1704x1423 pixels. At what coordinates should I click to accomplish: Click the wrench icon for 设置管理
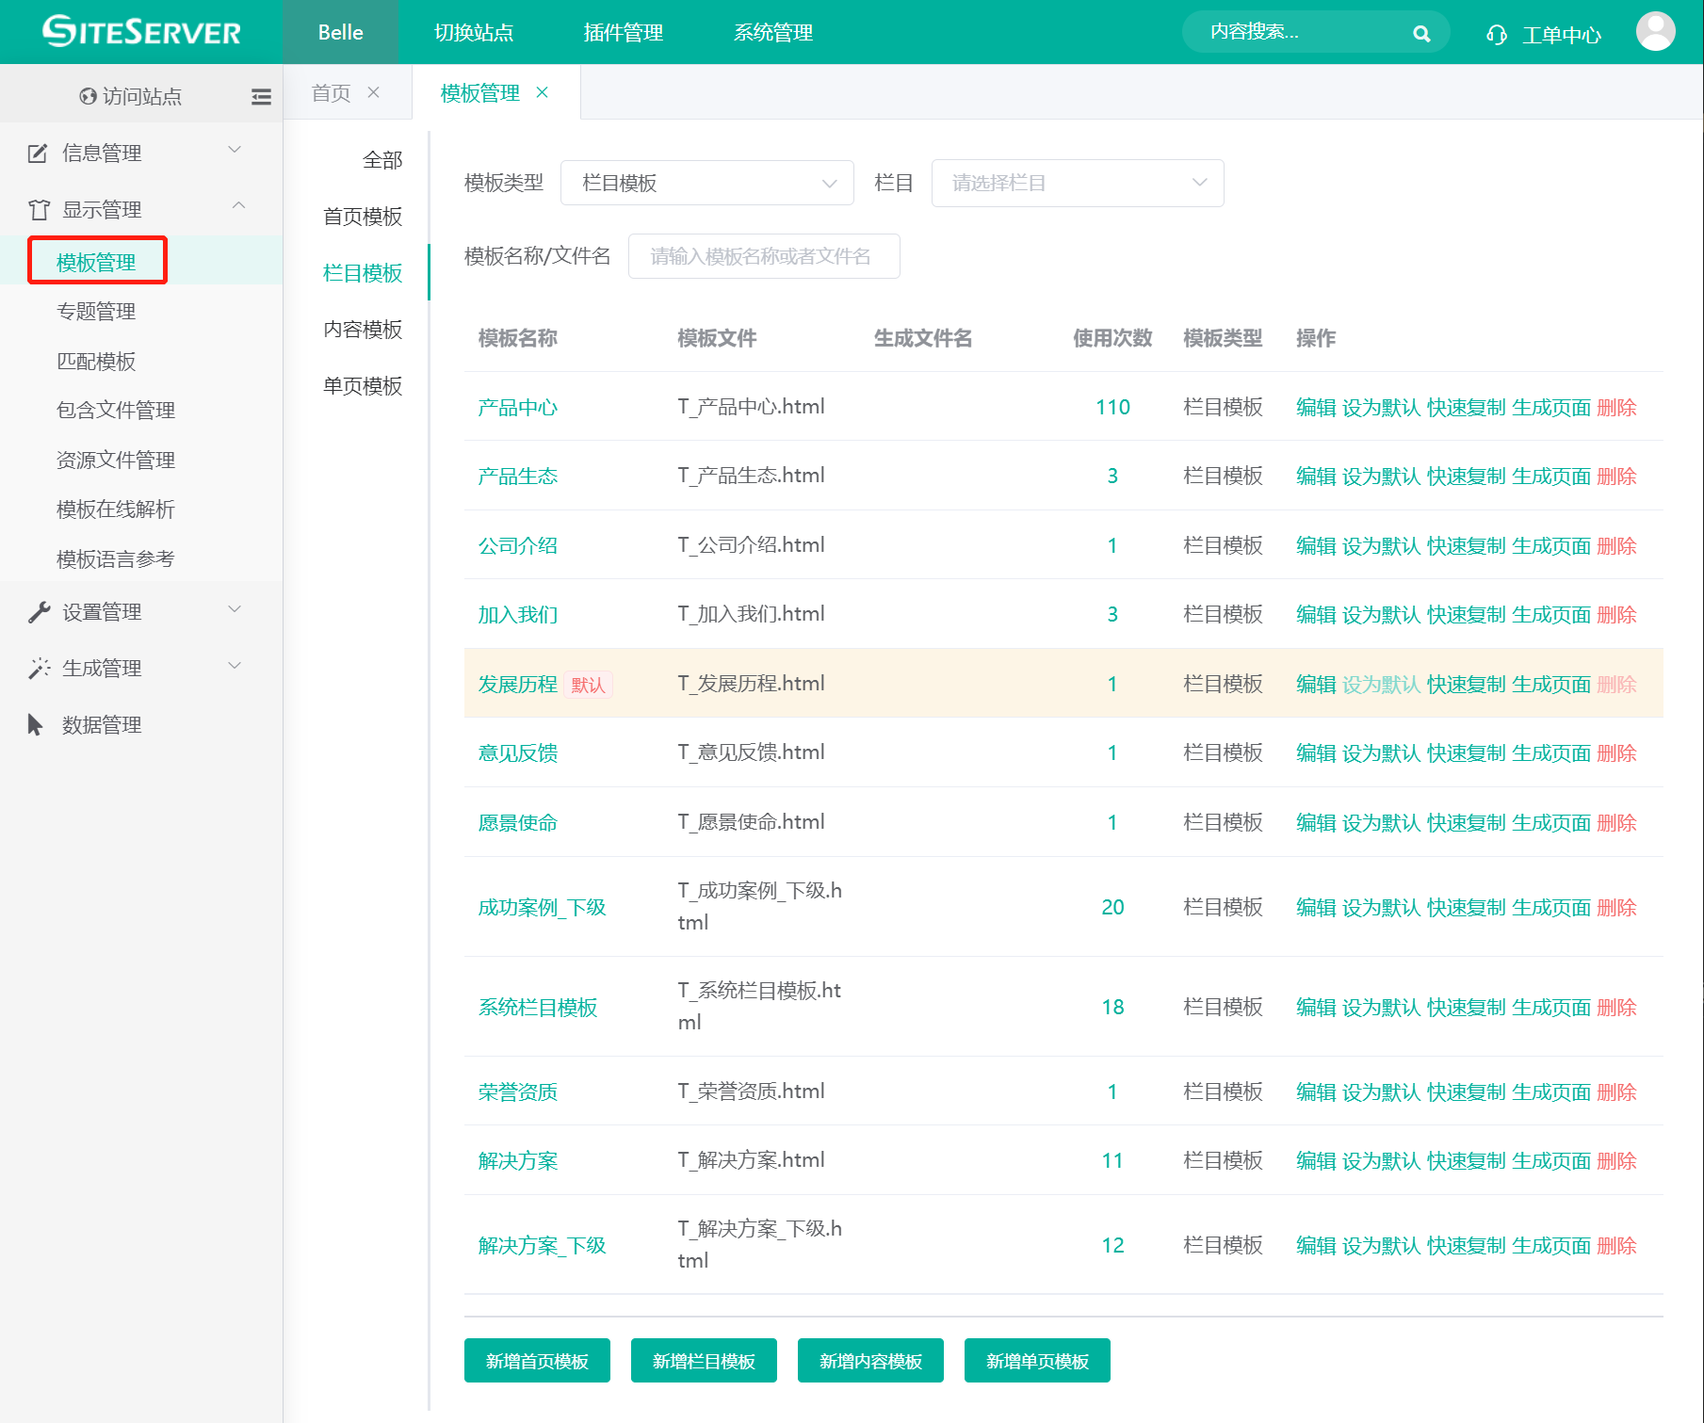click(x=39, y=612)
